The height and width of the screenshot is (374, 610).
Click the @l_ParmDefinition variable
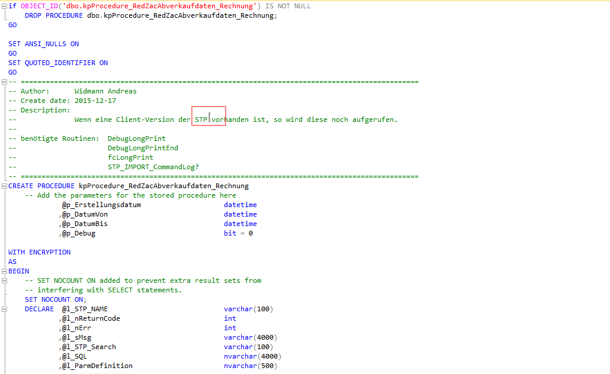[97, 366]
